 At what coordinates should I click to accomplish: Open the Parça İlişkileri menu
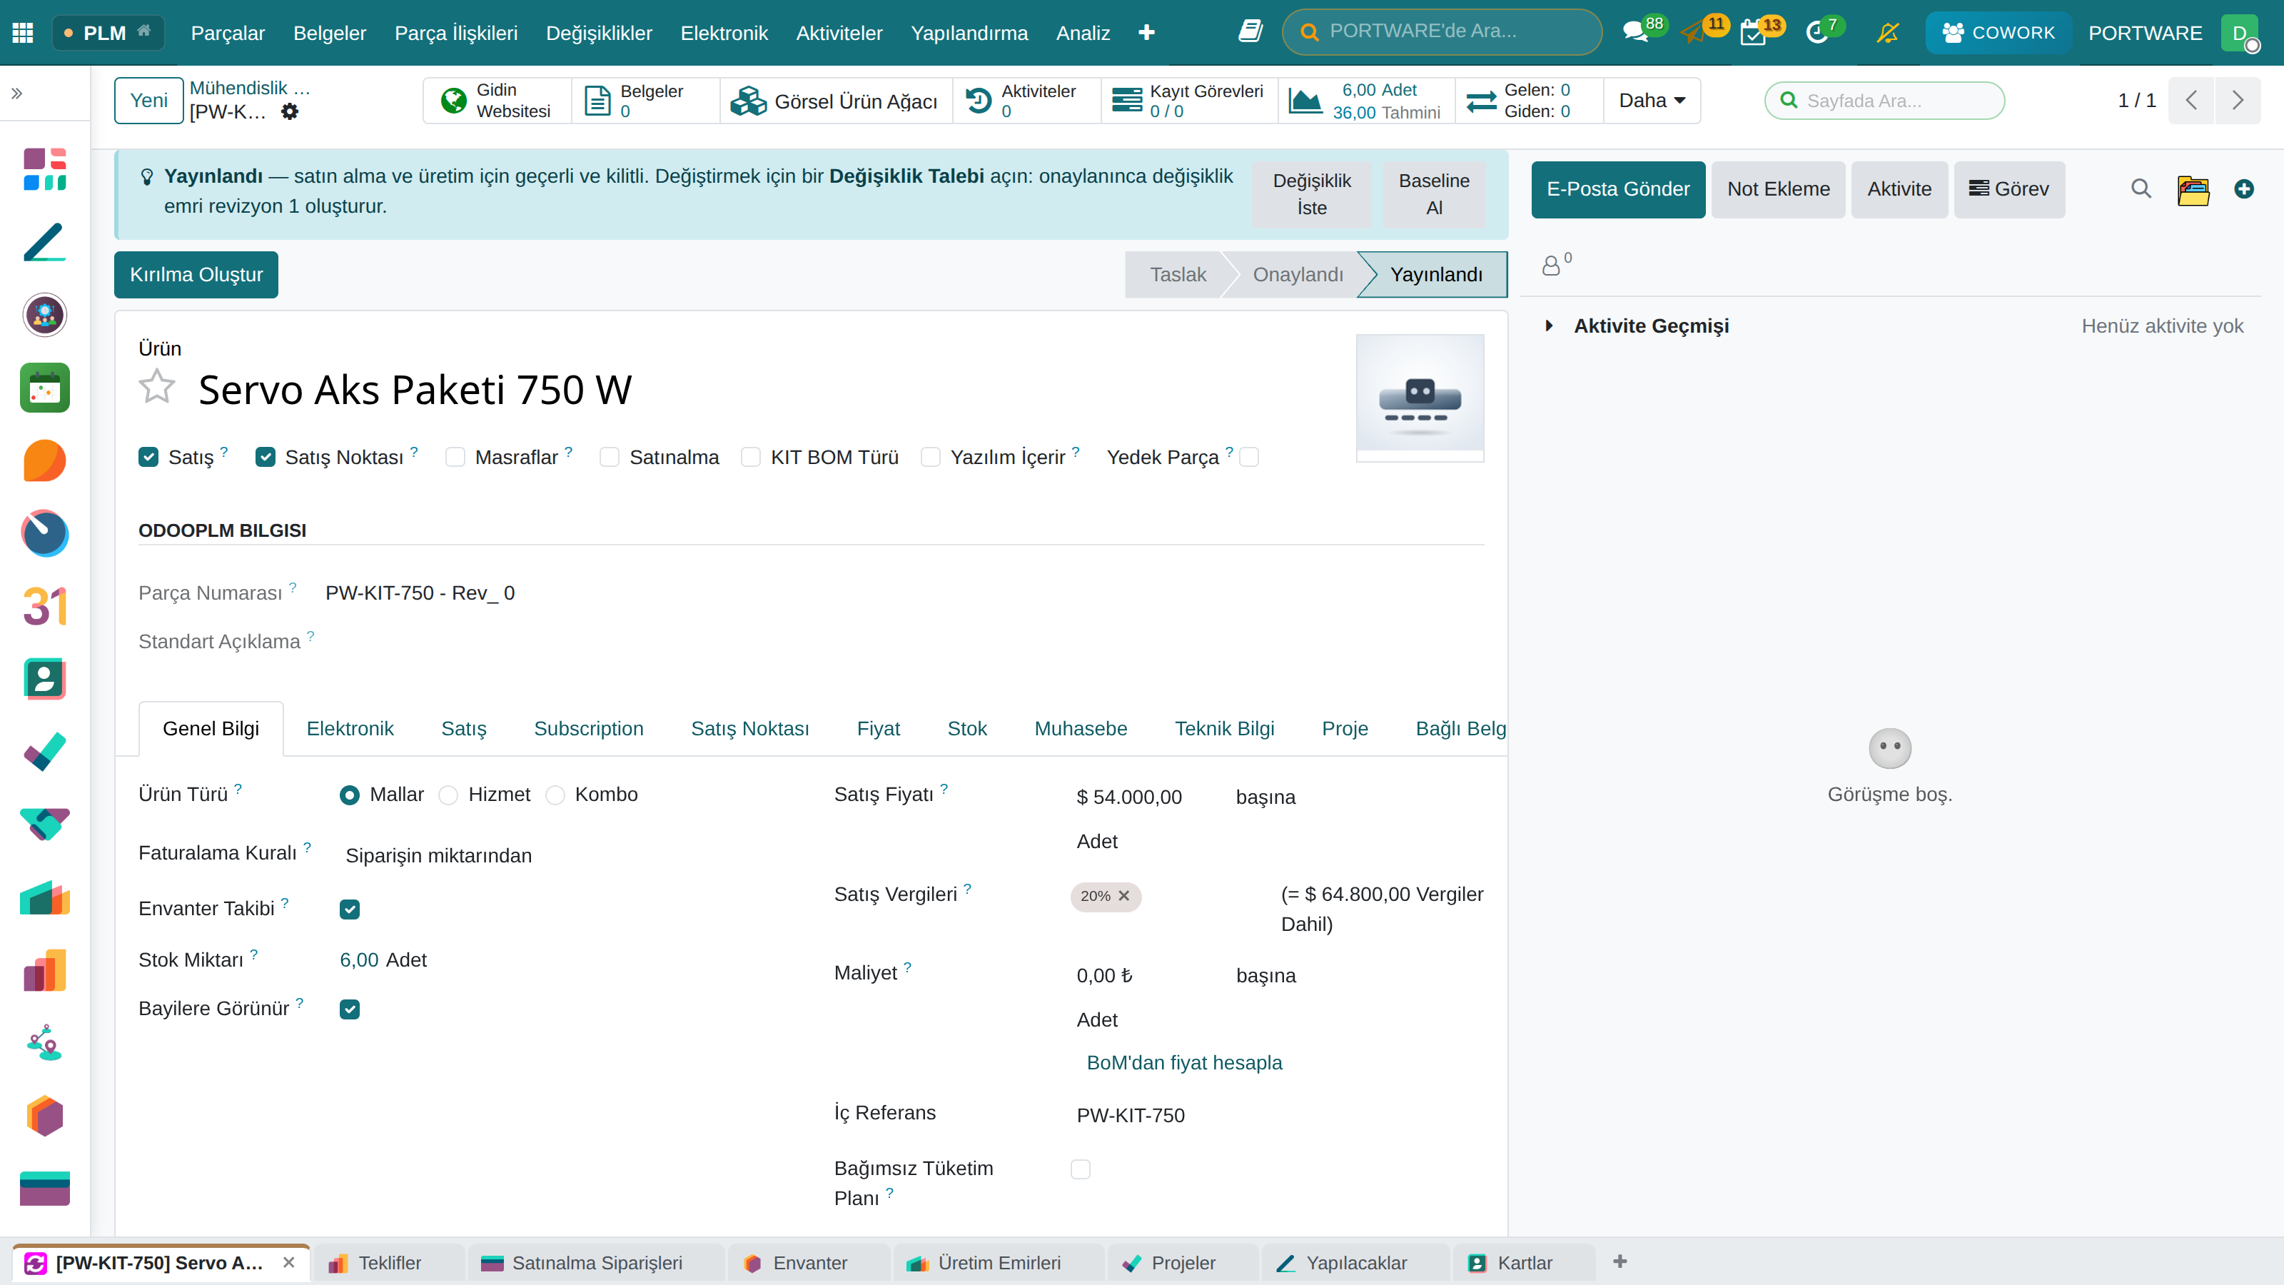tap(456, 33)
